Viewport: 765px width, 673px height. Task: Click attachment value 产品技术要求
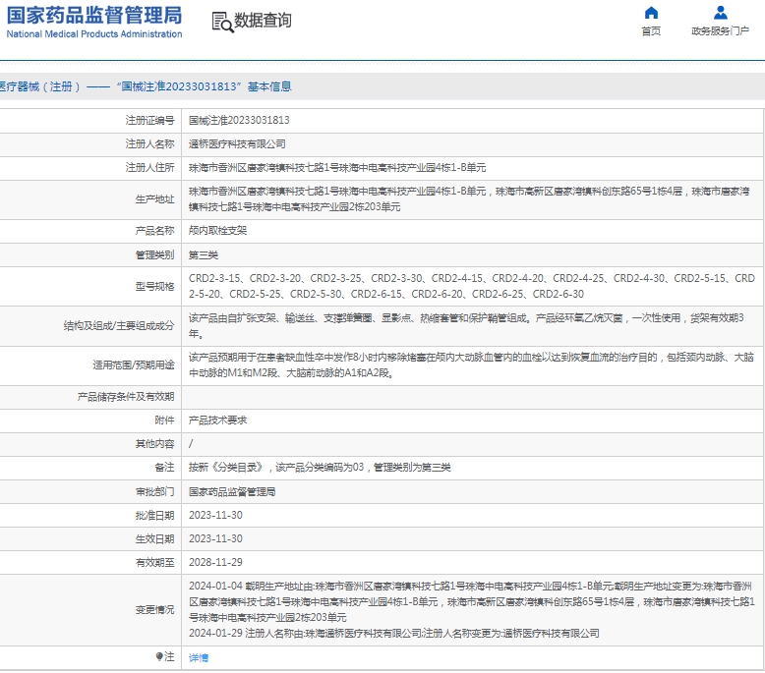coord(217,421)
